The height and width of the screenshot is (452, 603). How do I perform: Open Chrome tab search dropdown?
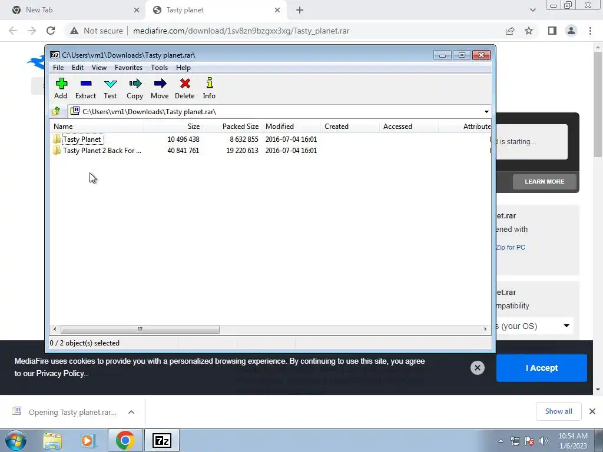point(532,10)
